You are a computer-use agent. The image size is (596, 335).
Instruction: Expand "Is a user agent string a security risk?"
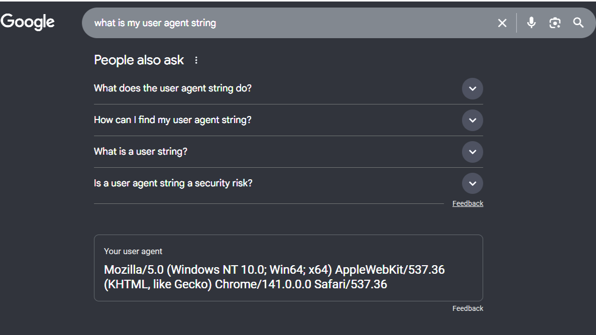click(173, 183)
